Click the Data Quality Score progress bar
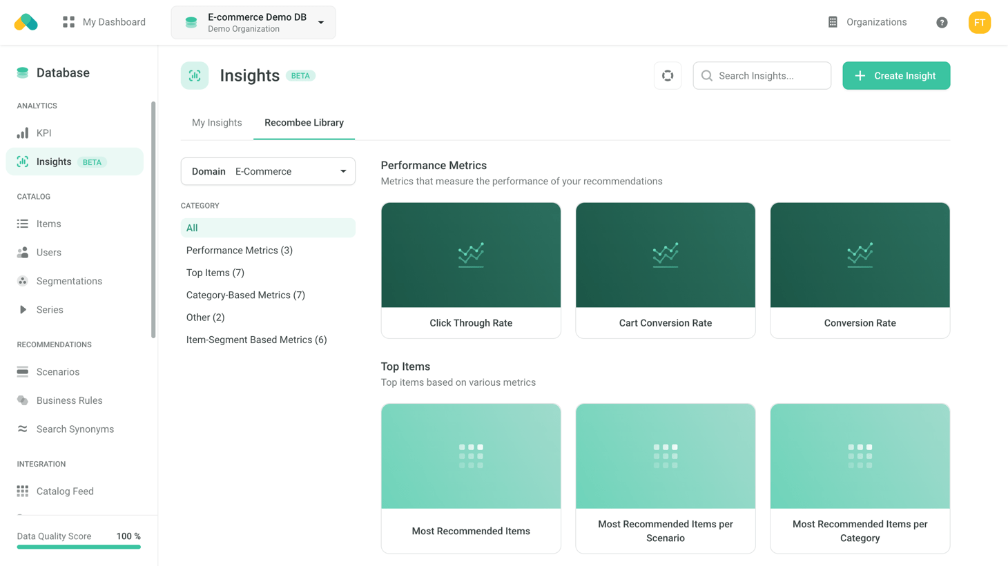1008x566 pixels. click(79, 547)
